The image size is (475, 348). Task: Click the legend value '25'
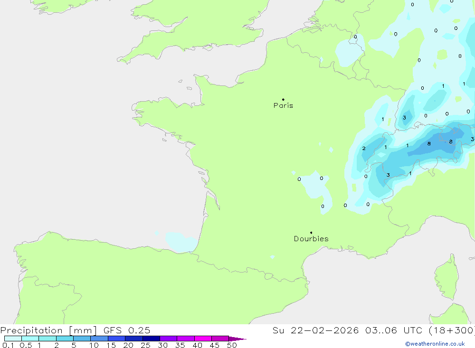coord(146,345)
